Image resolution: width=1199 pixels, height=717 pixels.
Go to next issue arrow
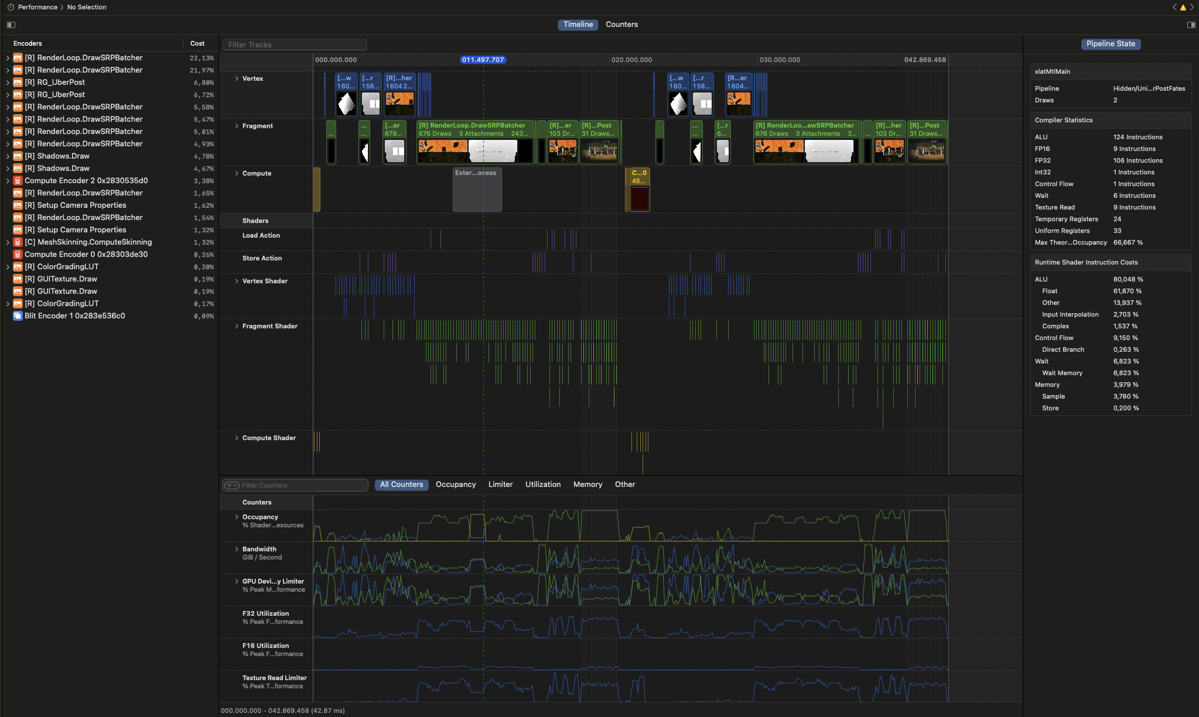(x=1191, y=8)
